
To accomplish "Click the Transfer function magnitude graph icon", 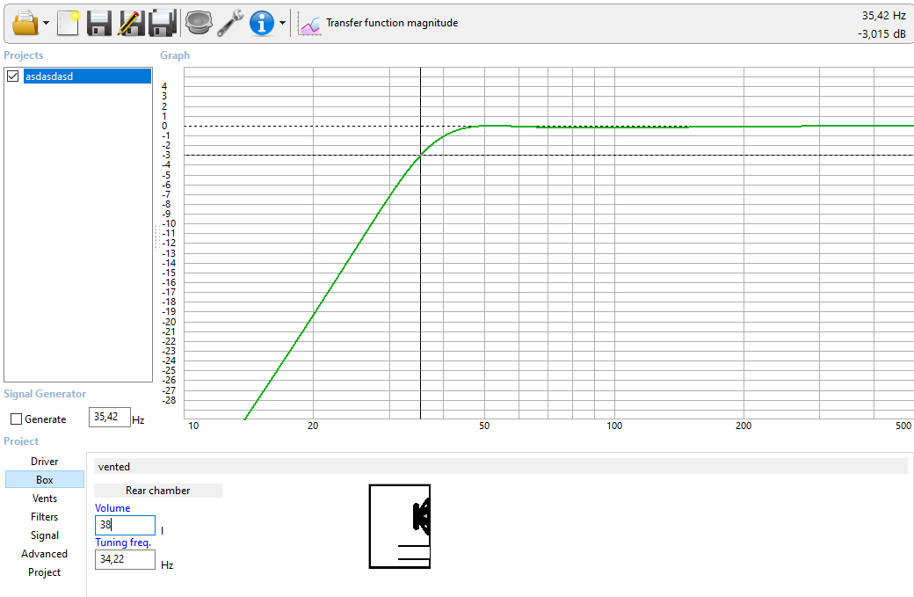I will coord(309,24).
